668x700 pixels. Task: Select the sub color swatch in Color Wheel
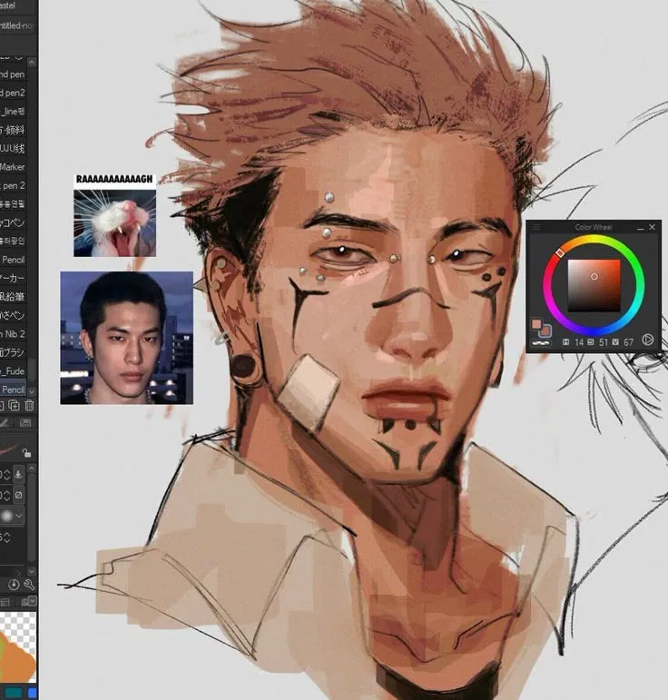(546, 331)
